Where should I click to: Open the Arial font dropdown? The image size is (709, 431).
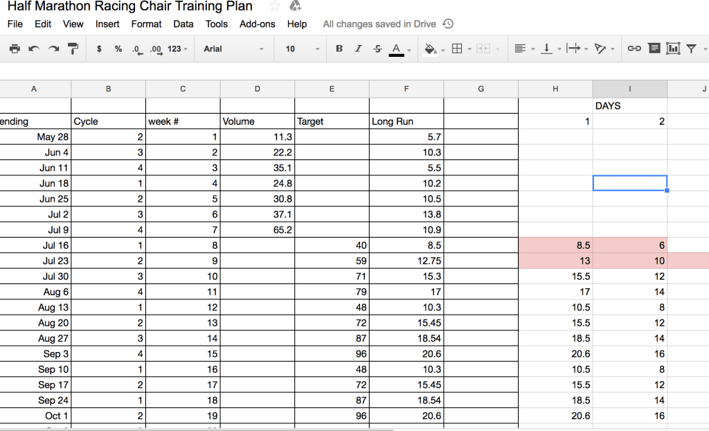(x=233, y=49)
